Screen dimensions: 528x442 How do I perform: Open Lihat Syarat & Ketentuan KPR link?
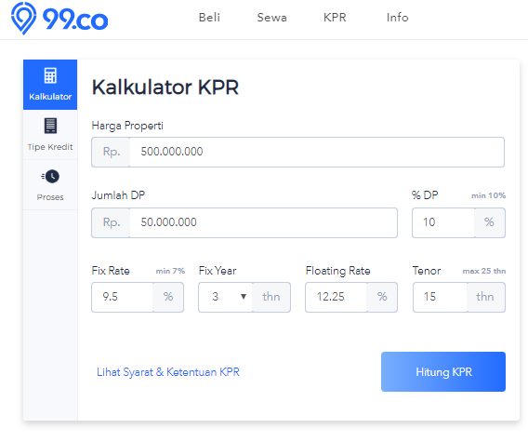coord(168,372)
